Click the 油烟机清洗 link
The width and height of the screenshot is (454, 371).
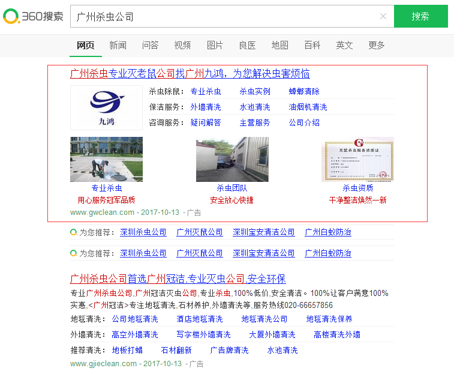pos(308,107)
